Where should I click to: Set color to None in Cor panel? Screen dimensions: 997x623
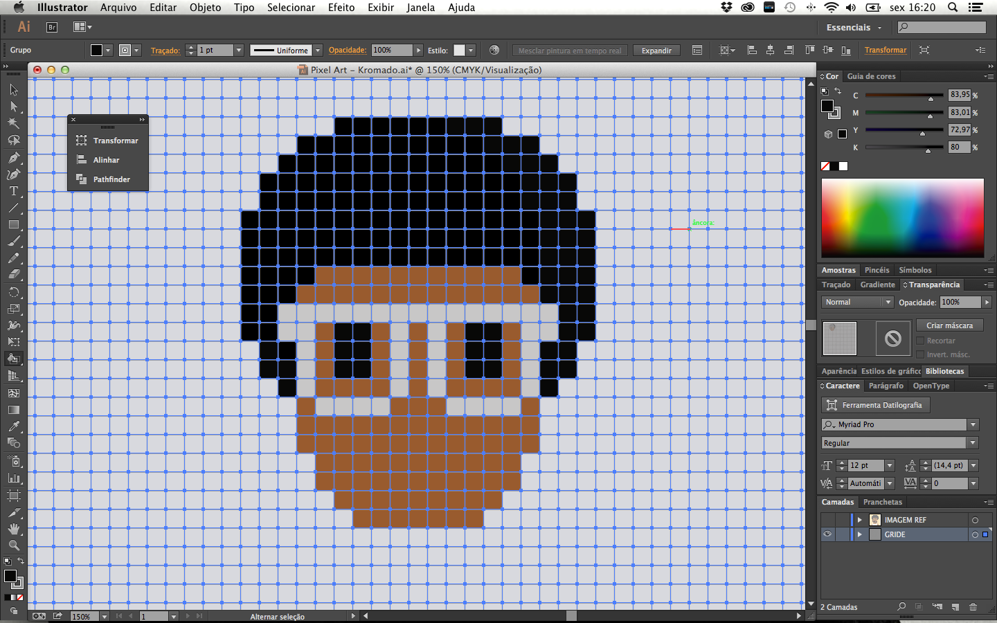pos(825,166)
